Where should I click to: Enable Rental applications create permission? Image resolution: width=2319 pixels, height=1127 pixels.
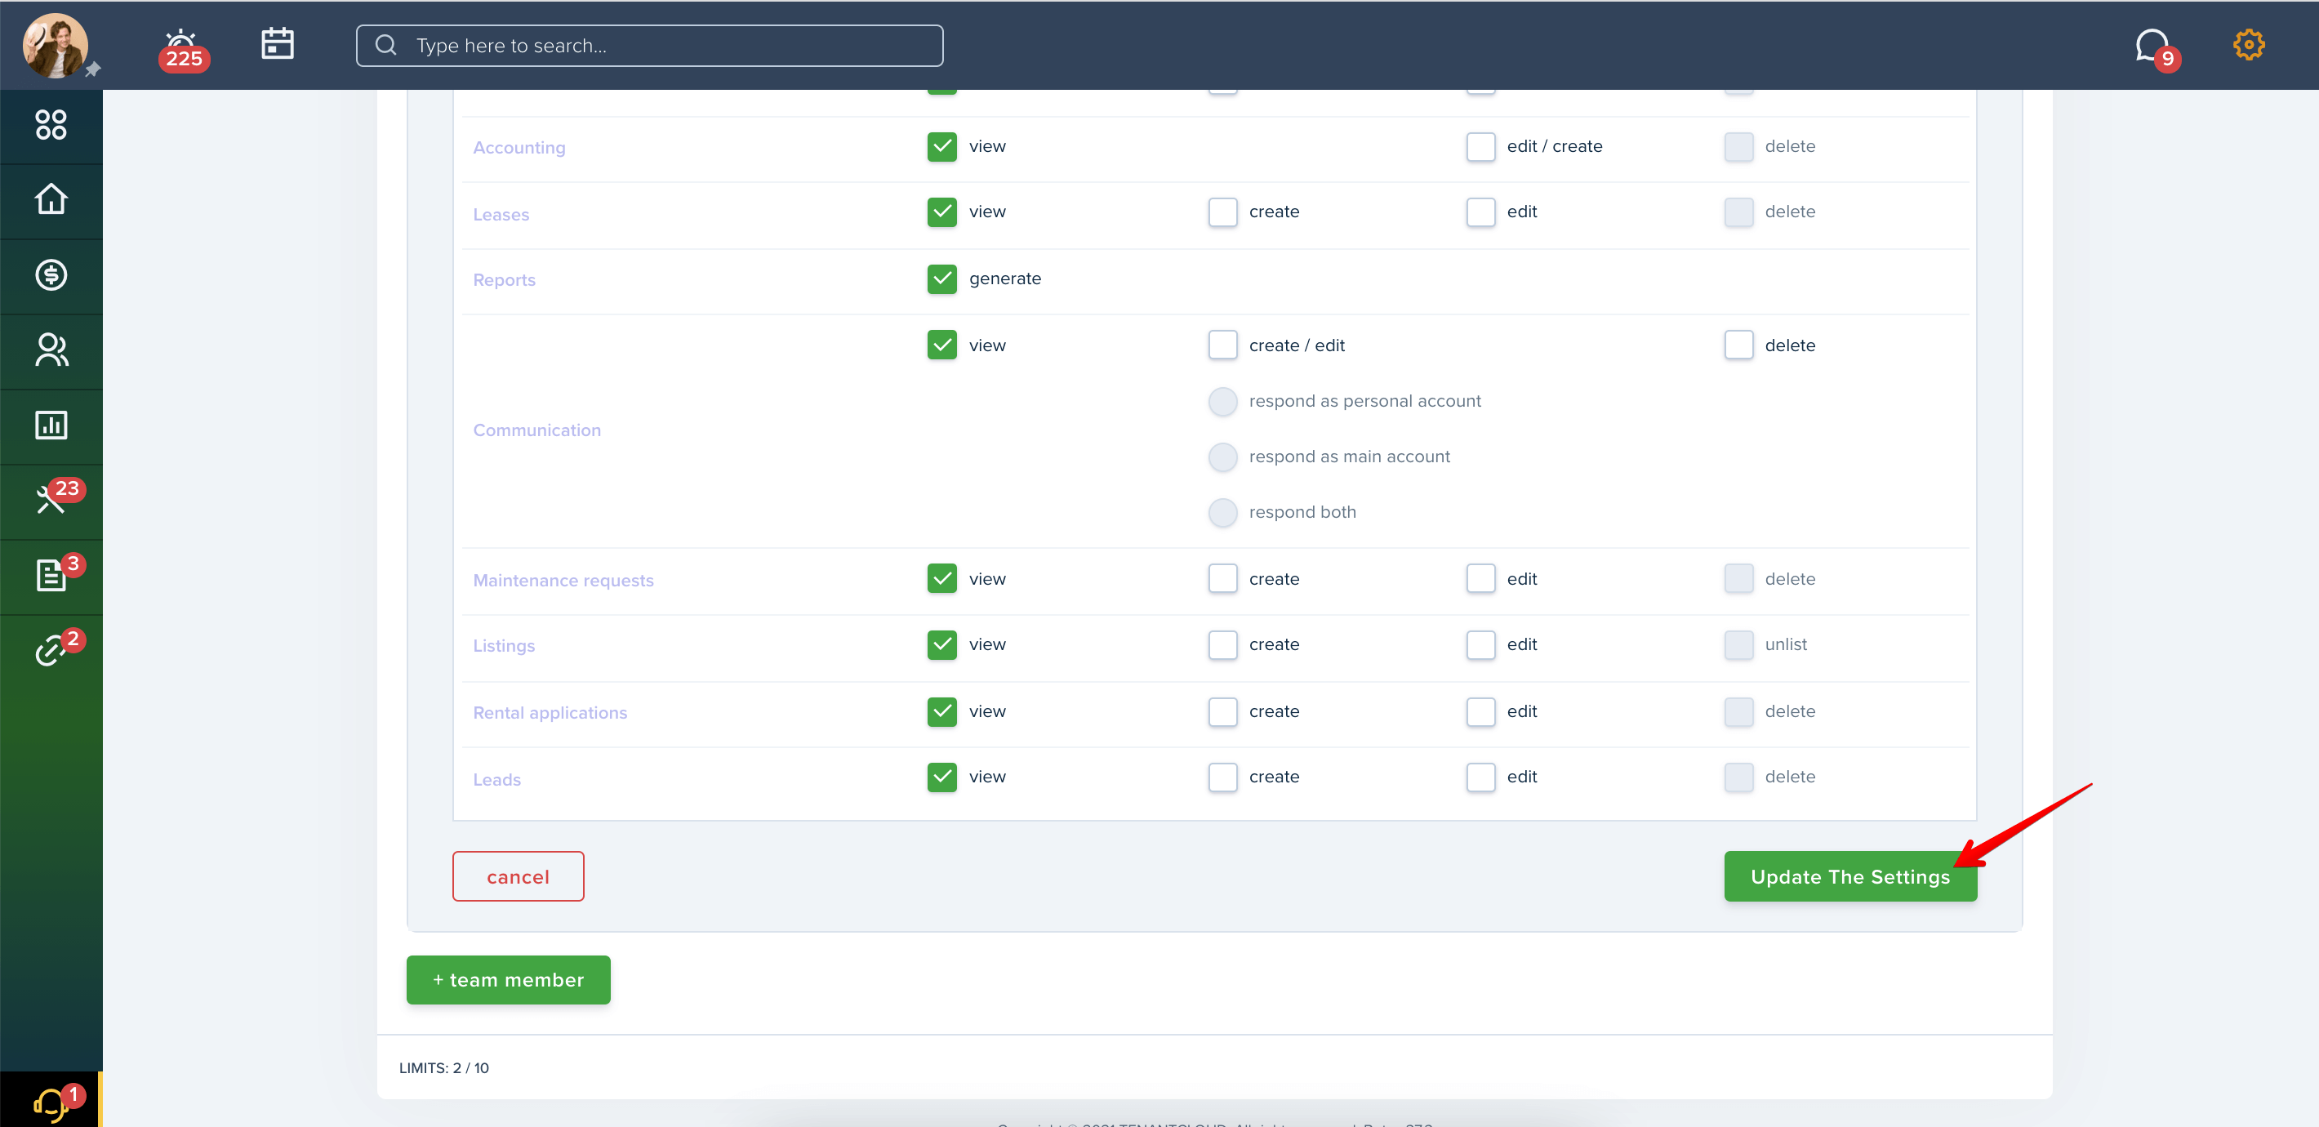pyautogui.click(x=1222, y=711)
